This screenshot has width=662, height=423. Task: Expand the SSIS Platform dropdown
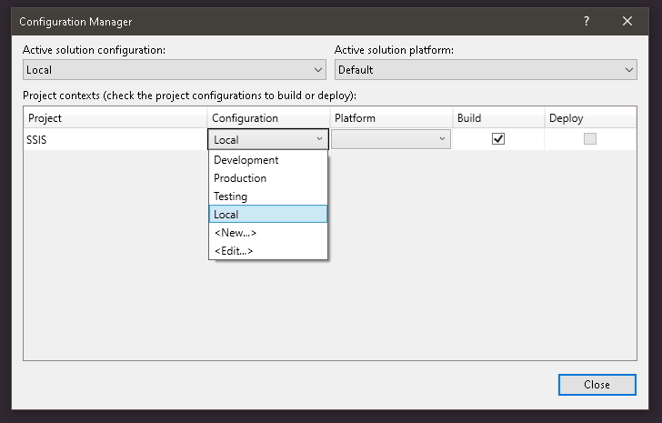(x=442, y=139)
